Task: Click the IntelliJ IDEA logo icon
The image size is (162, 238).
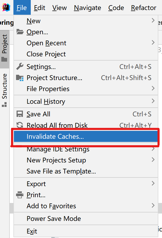Action: 5,7
